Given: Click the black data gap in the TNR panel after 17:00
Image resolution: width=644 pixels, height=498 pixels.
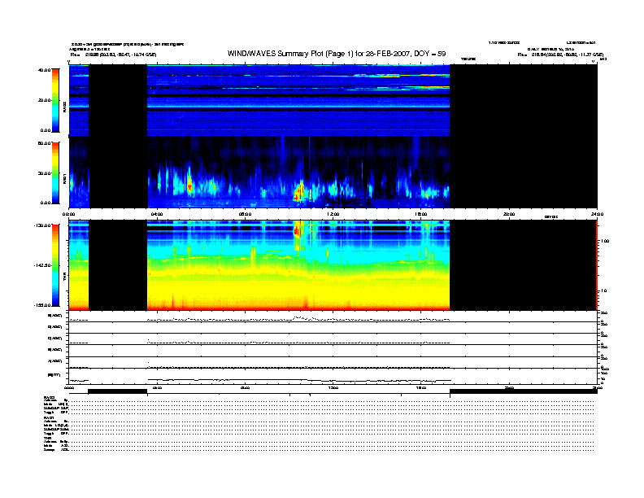Looking at the screenshot, I should pyautogui.click(x=524, y=265).
